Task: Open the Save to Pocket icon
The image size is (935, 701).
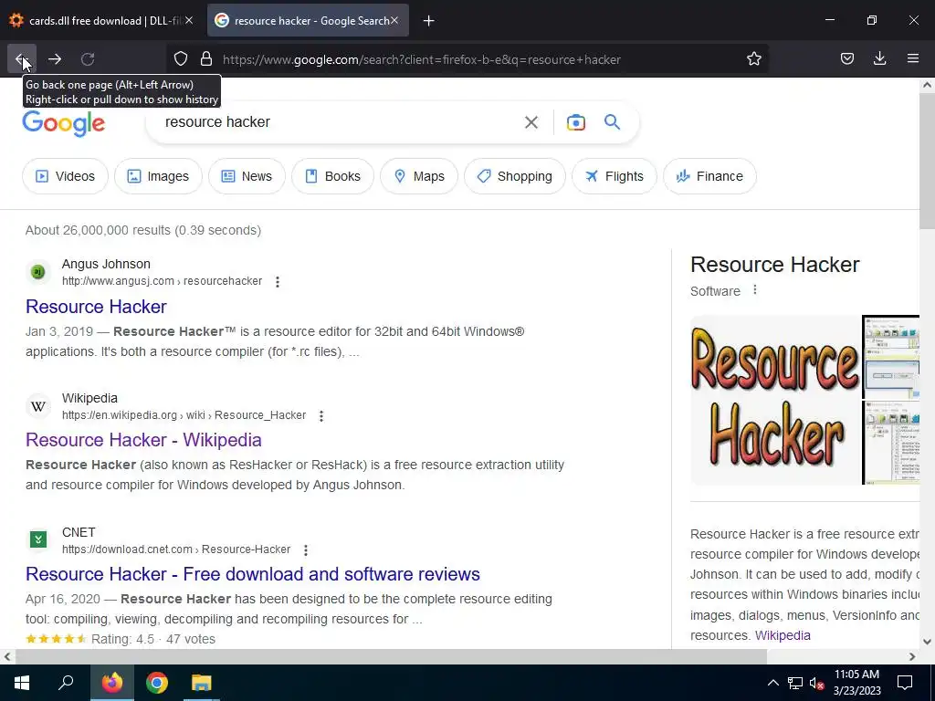Action: point(846,59)
